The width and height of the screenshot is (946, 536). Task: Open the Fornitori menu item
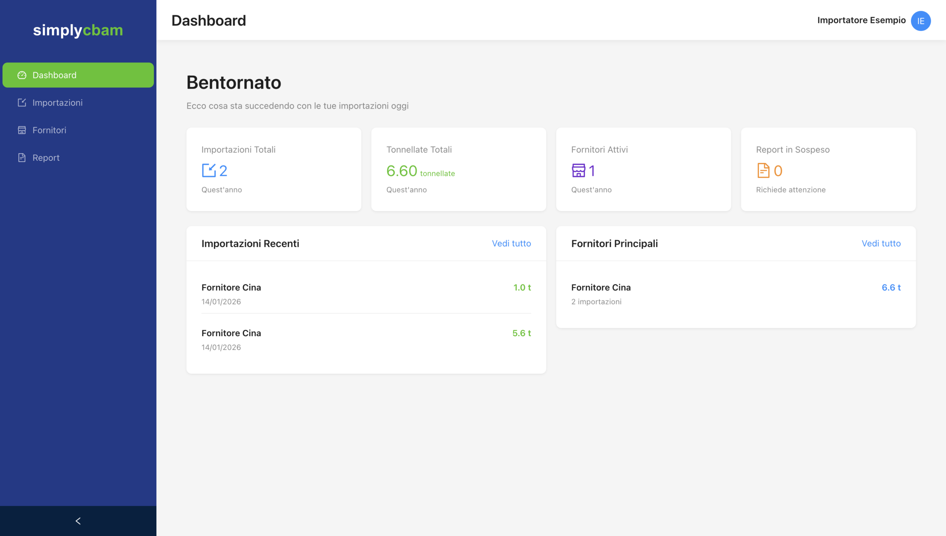50,130
